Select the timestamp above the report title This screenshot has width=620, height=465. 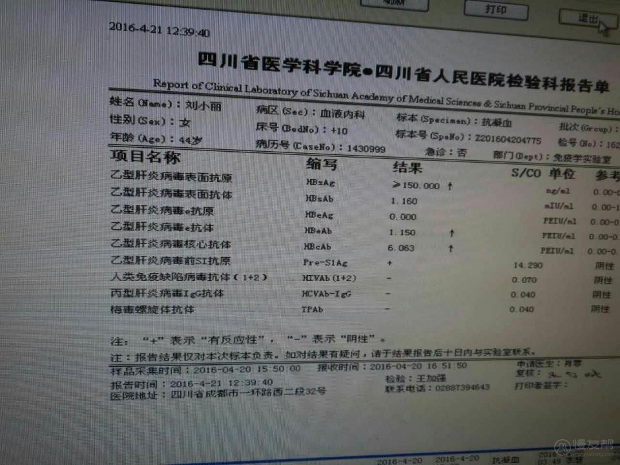point(160,30)
